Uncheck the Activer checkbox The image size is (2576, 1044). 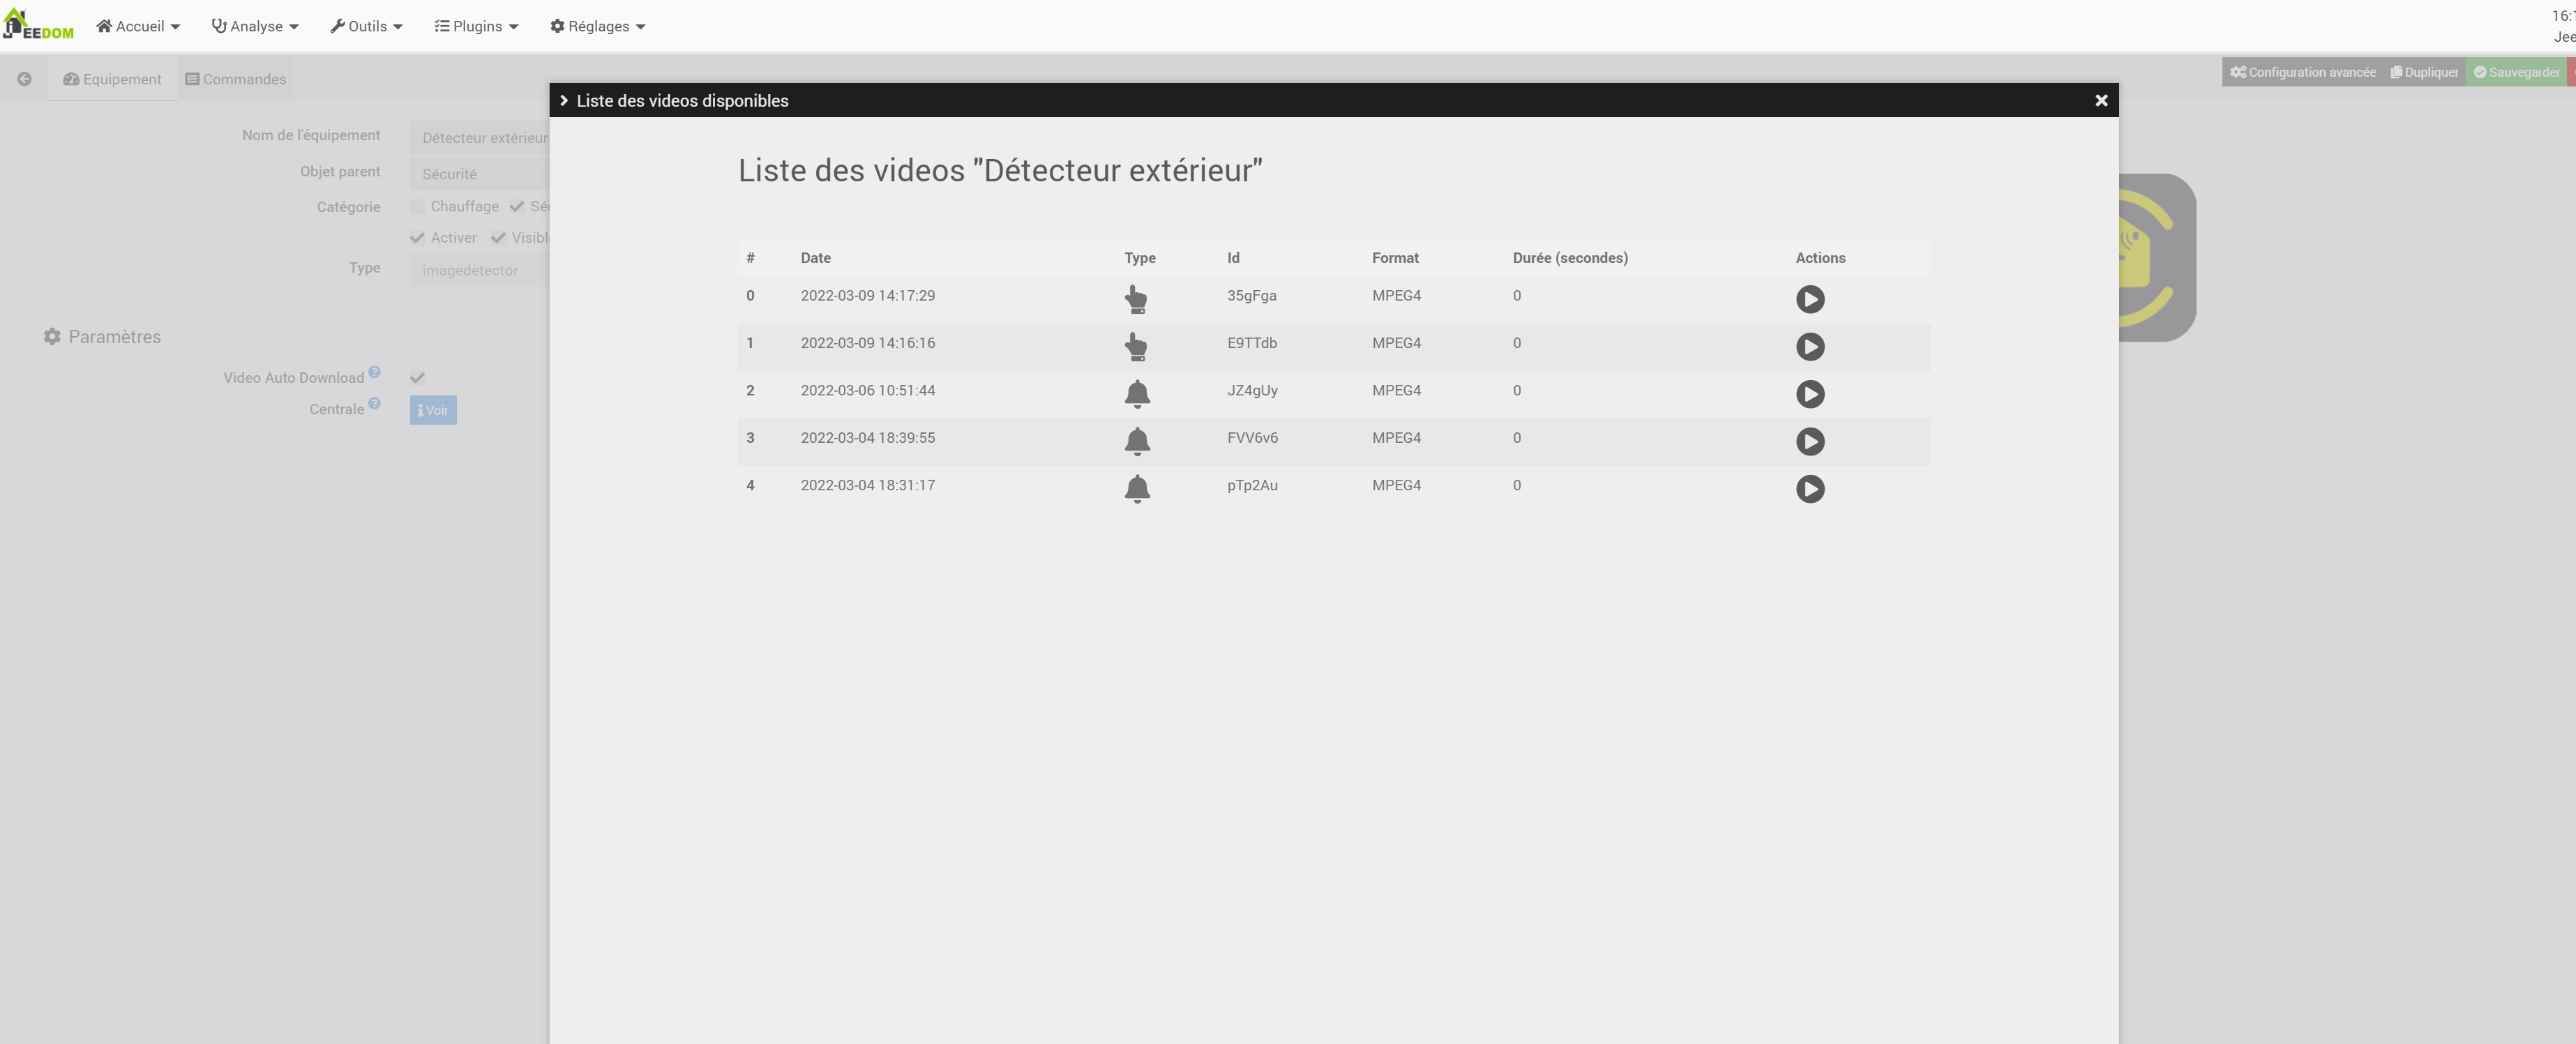(417, 238)
